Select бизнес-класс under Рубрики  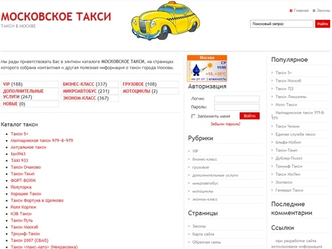click(205, 159)
